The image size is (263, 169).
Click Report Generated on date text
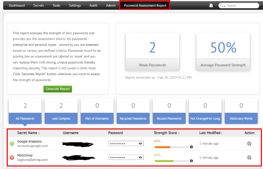point(158,77)
